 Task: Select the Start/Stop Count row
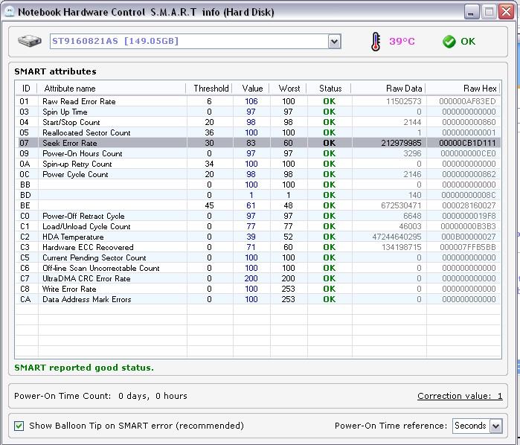(258, 122)
